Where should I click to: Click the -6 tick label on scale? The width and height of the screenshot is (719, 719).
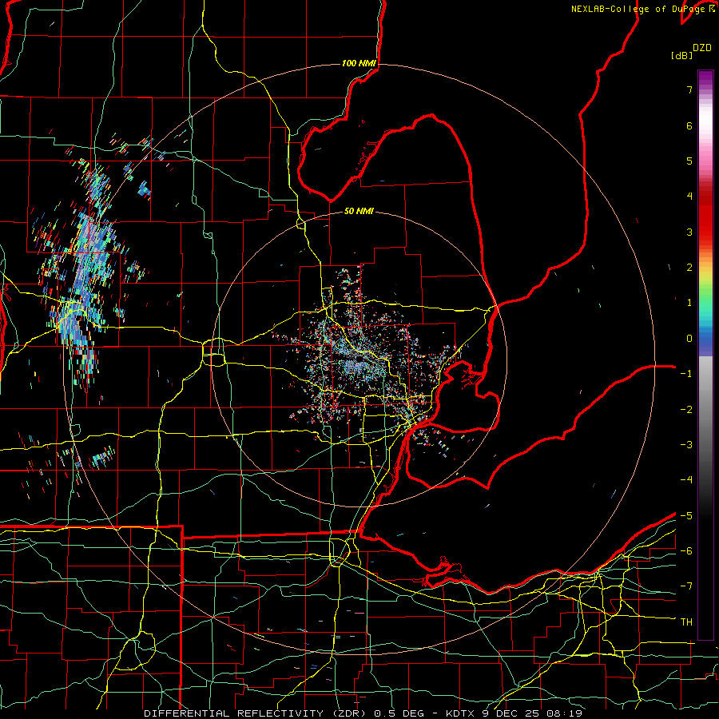pos(686,551)
